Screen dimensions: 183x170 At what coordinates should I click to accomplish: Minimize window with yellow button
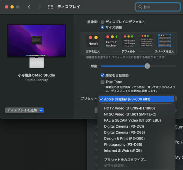tap(12, 7)
